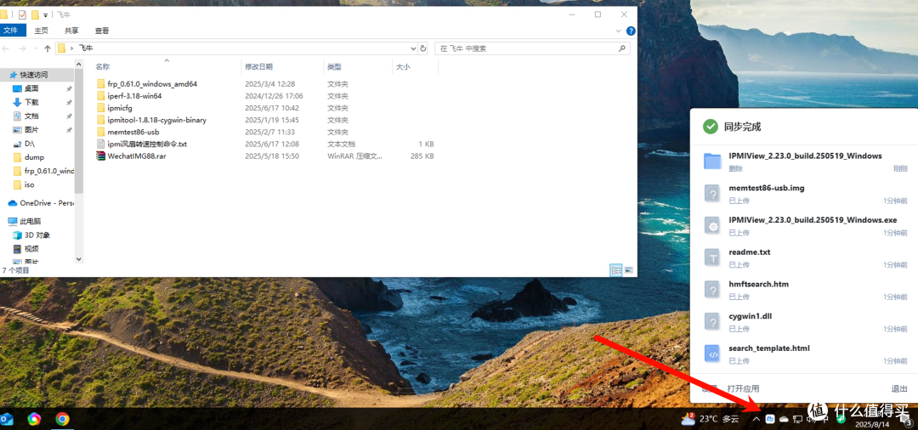Select the ipmicfg folder
Image resolution: width=918 pixels, height=430 pixels.
click(x=120, y=108)
